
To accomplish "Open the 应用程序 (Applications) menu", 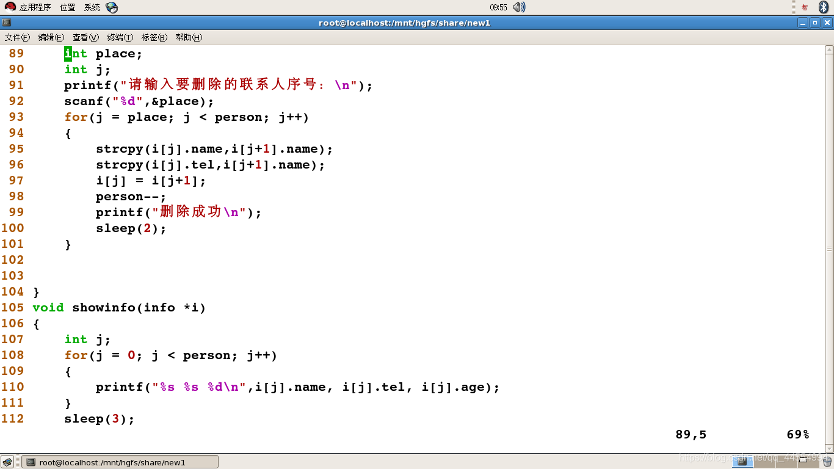I will coord(28,7).
